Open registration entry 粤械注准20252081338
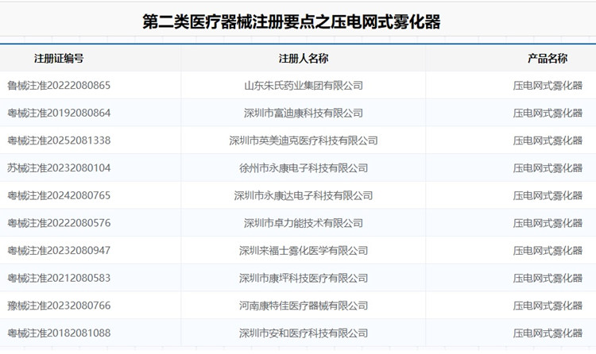The height and width of the screenshot is (354, 596). coord(59,140)
